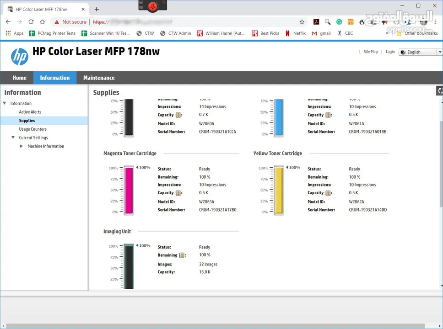Viewport: 443px width, 329px height.
Task: Click the Imaging Unit Remaining help icon
Action: point(182,255)
